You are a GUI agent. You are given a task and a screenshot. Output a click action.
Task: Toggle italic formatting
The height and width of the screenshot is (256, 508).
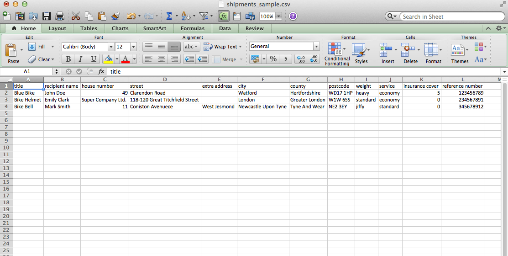click(x=81, y=59)
